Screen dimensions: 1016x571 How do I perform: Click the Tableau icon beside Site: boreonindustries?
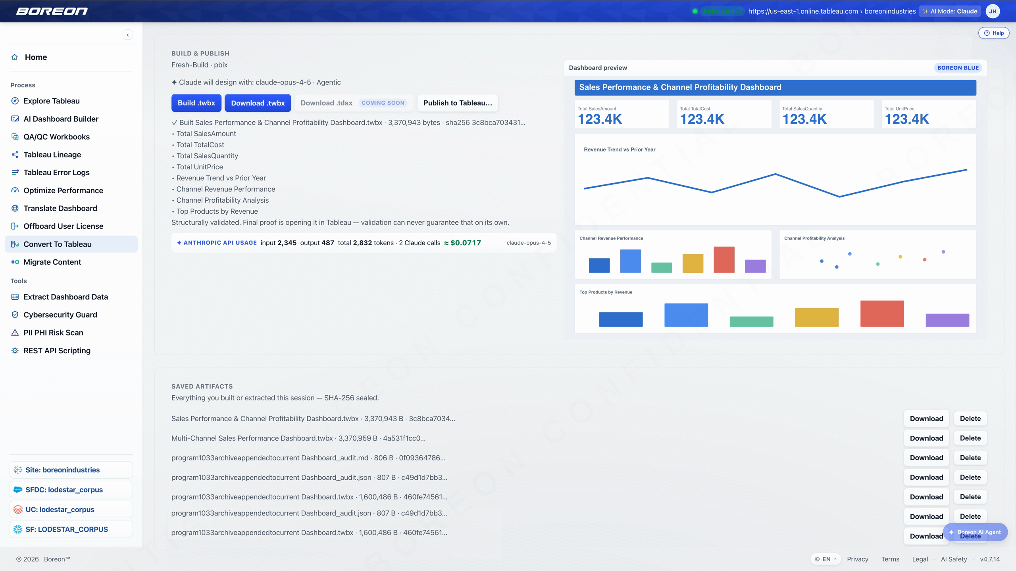click(x=18, y=470)
